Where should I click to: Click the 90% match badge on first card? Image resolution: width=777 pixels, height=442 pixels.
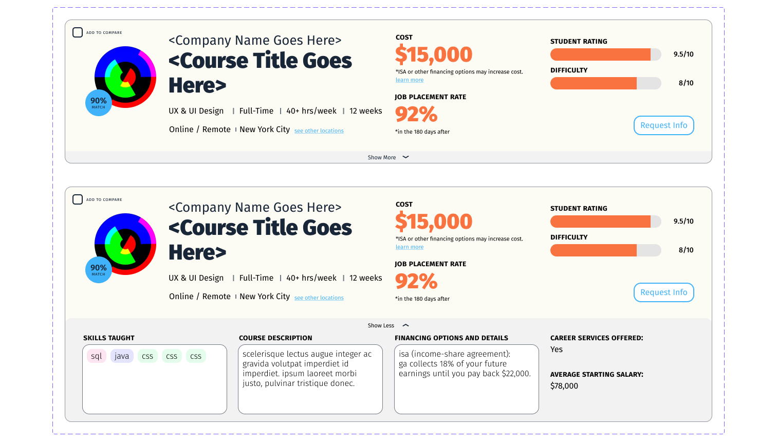[x=99, y=103]
